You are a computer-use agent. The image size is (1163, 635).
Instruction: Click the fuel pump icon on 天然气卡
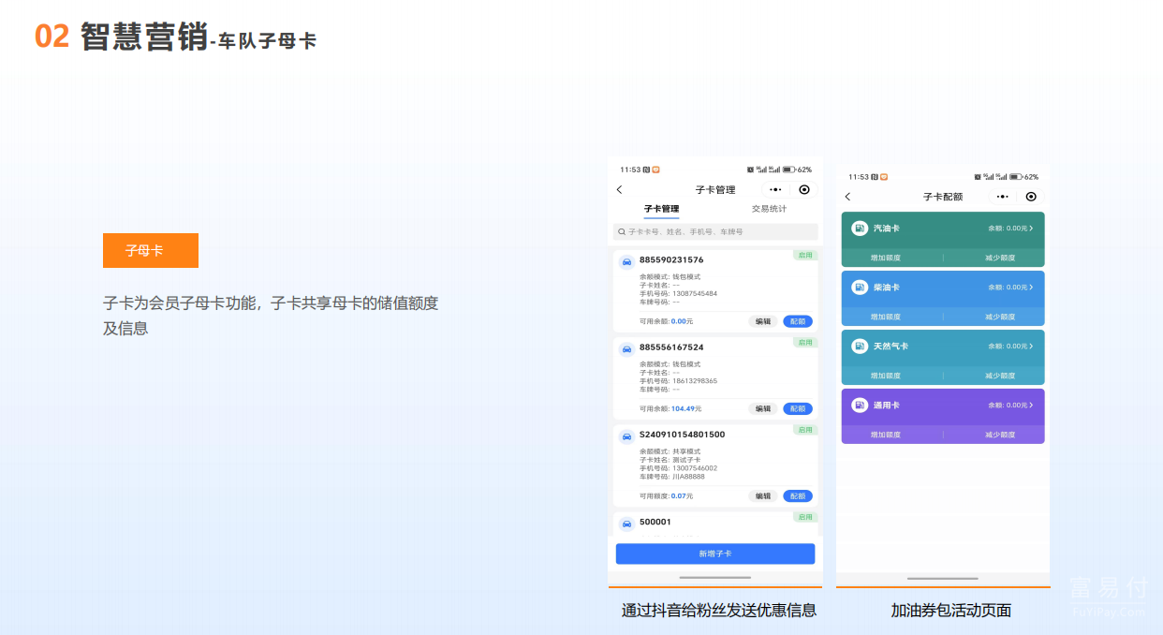click(x=860, y=347)
